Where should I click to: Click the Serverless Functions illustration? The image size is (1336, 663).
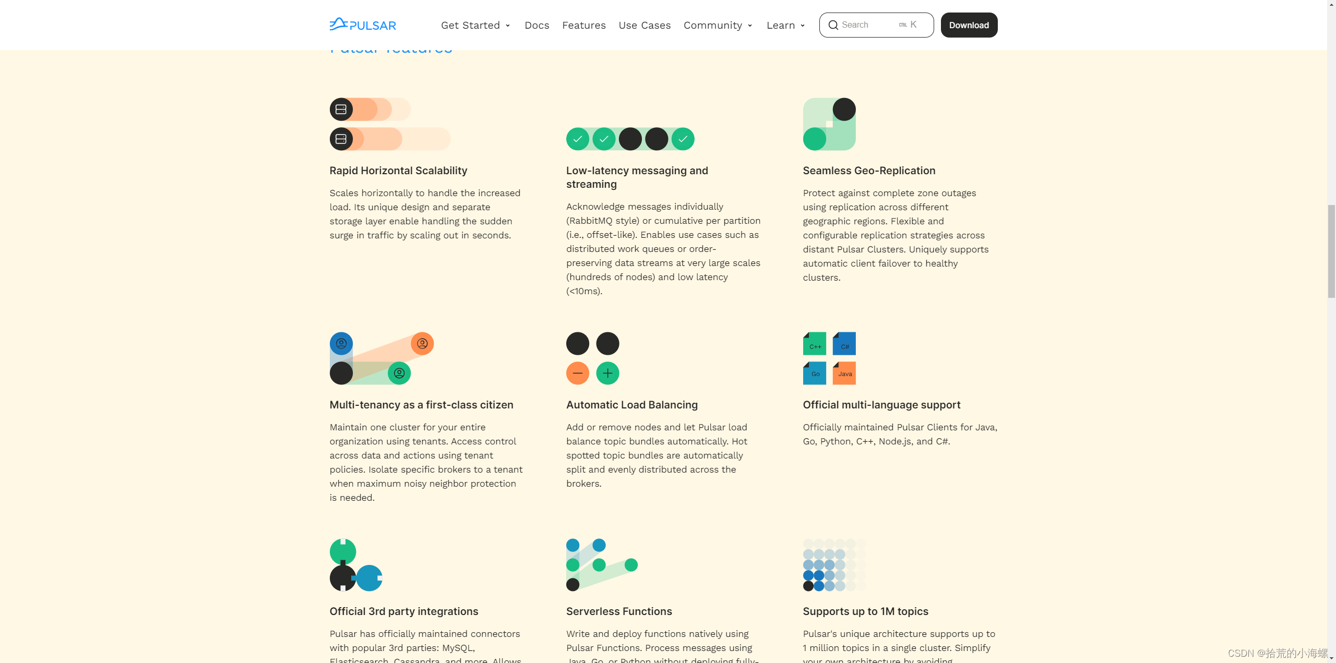click(x=602, y=565)
